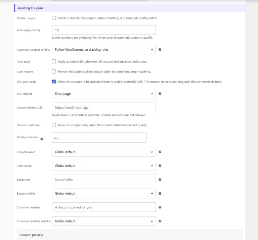View help tip for Color mode
The width and height of the screenshot is (258, 240).
pos(160,166)
